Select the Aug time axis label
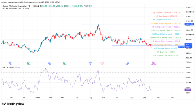 click(x=131, y=98)
